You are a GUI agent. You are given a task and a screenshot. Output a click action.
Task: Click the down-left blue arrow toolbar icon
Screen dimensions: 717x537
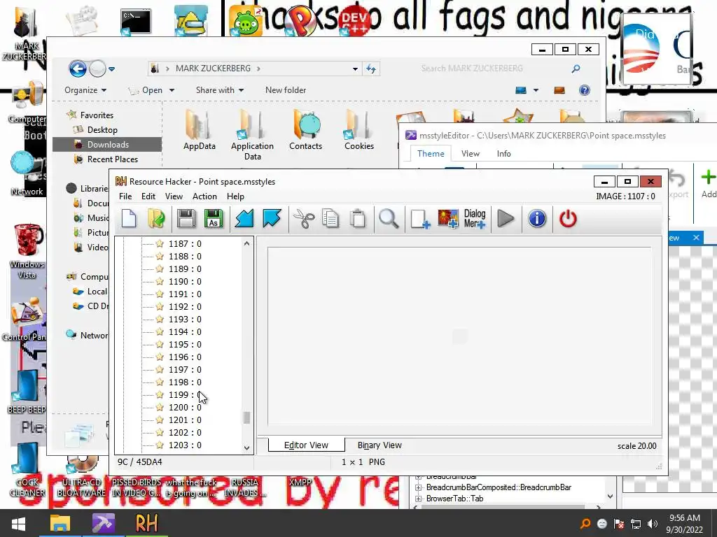244,219
